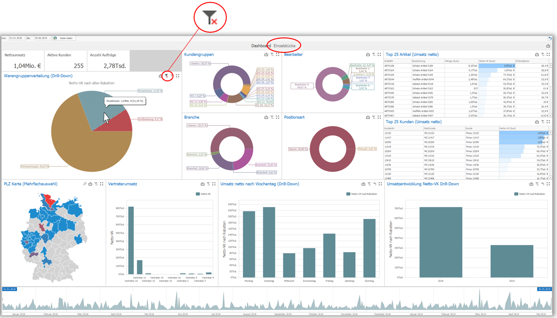
Task: Clear filter on PLZ Karte panel
Action: coord(96,184)
